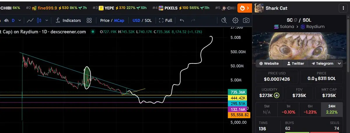Open the token Twitter link
This screenshot has height=133, width=350.
coord(295,63)
